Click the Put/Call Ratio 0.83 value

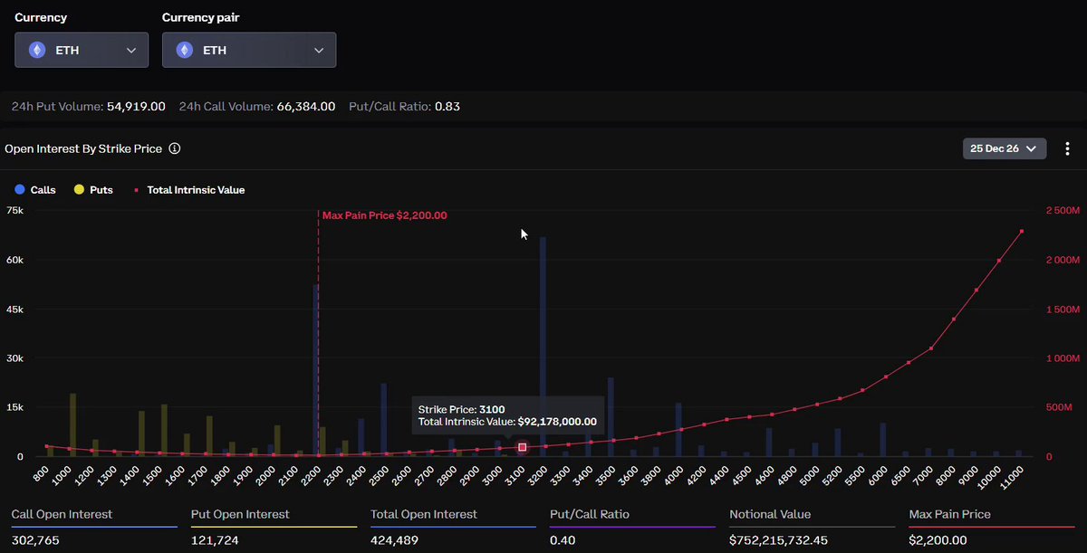point(447,107)
